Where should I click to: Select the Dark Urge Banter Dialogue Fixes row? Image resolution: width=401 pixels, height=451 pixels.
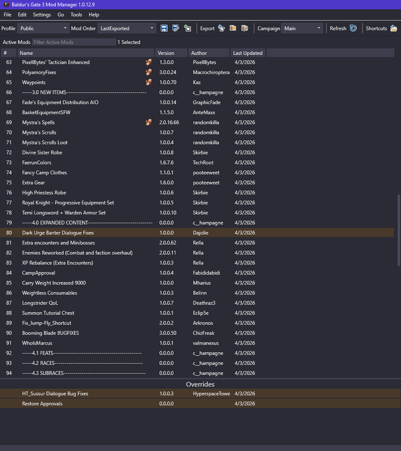pos(197,233)
